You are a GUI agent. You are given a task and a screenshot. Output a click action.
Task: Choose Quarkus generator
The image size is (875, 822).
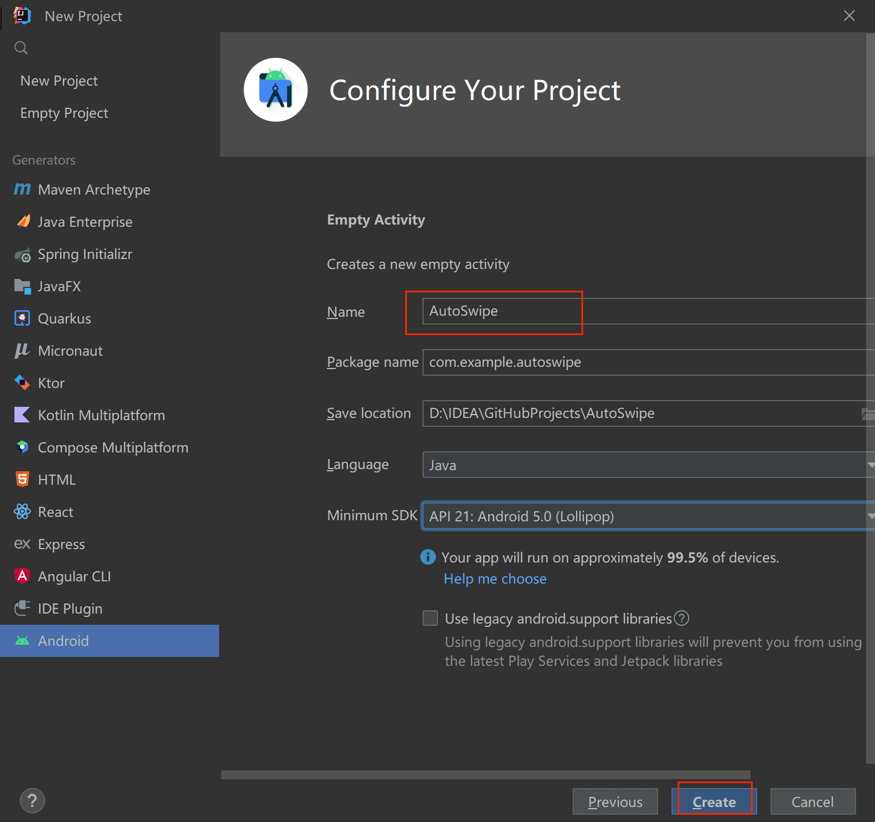tap(110, 318)
